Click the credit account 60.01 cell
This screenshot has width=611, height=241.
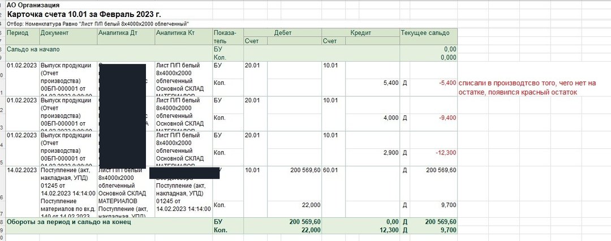pyautogui.click(x=329, y=170)
